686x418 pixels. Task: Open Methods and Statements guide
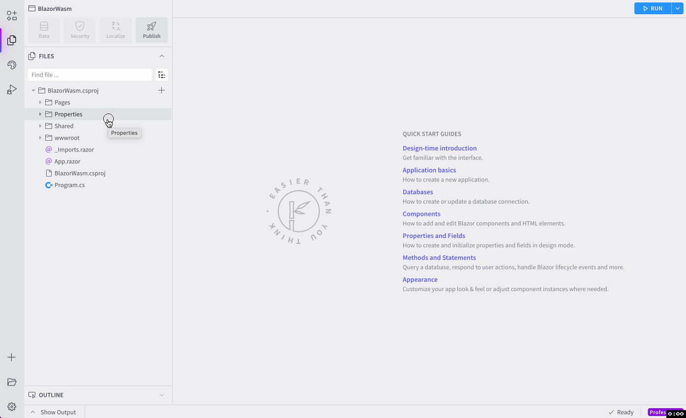click(439, 258)
